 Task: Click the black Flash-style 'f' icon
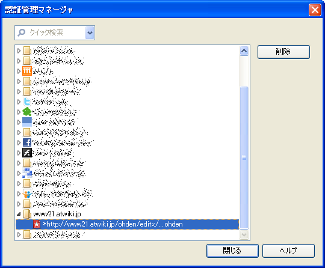pyautogui.click(x=27, y=153)
